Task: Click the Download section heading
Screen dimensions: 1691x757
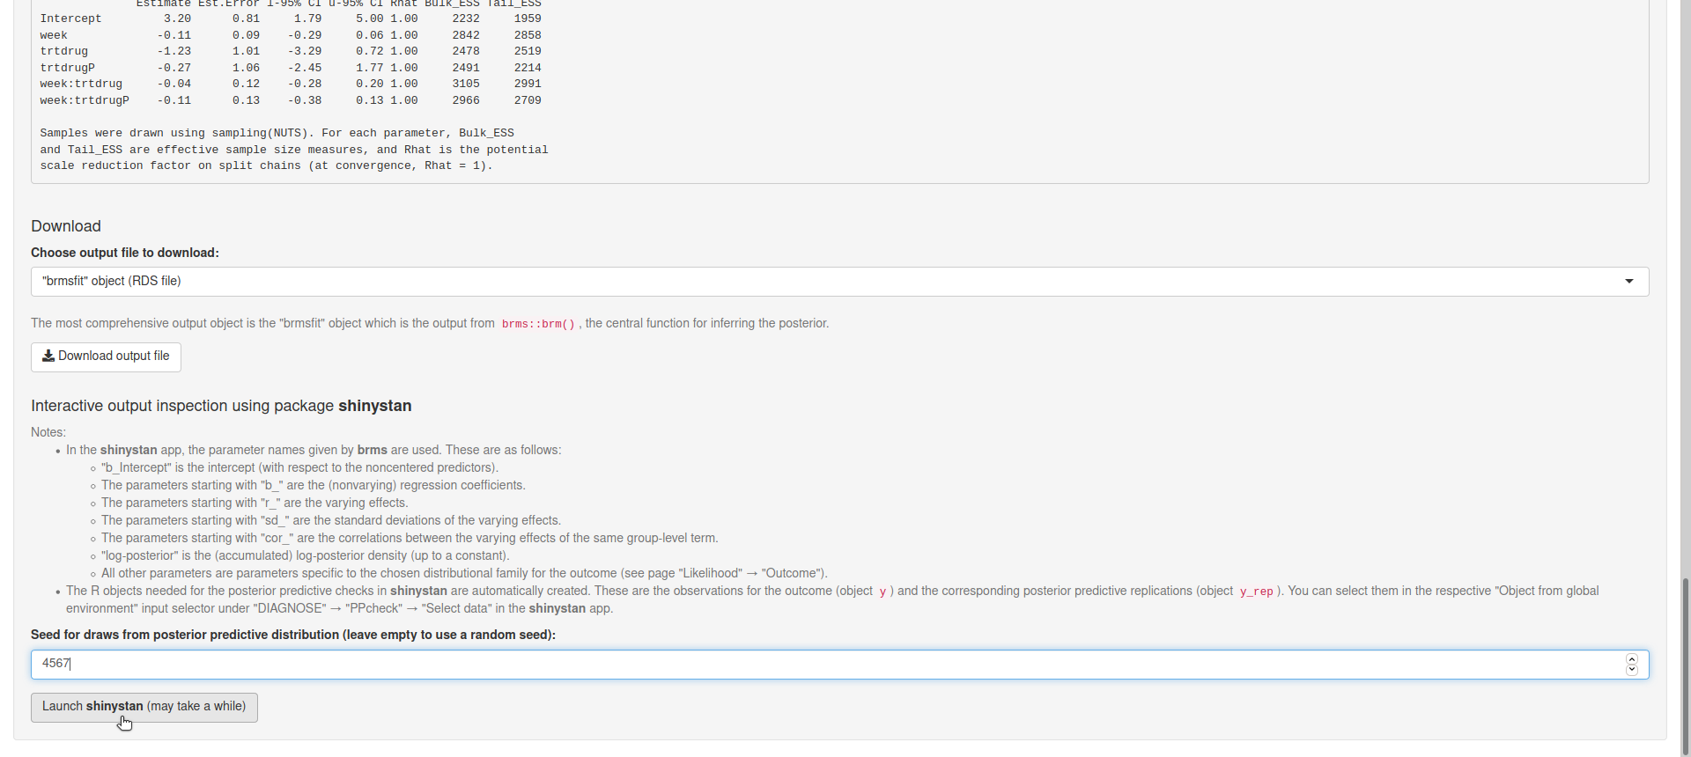Action: (x=66, y=226)
